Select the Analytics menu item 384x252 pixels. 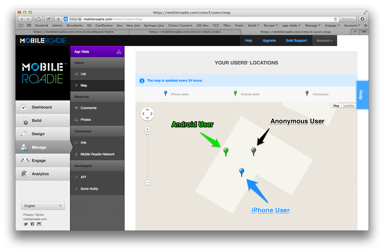pos(40,174)
